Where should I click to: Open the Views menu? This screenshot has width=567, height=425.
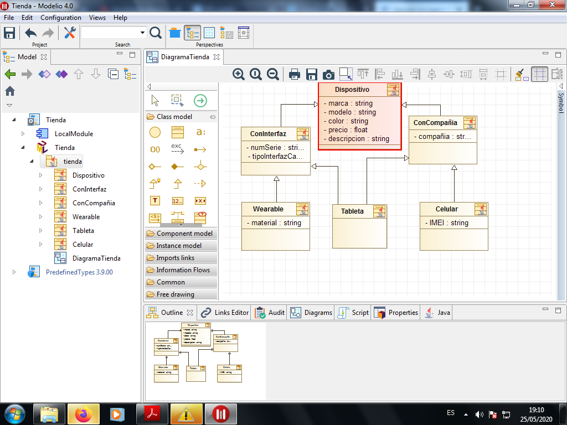tap(97, 17)
